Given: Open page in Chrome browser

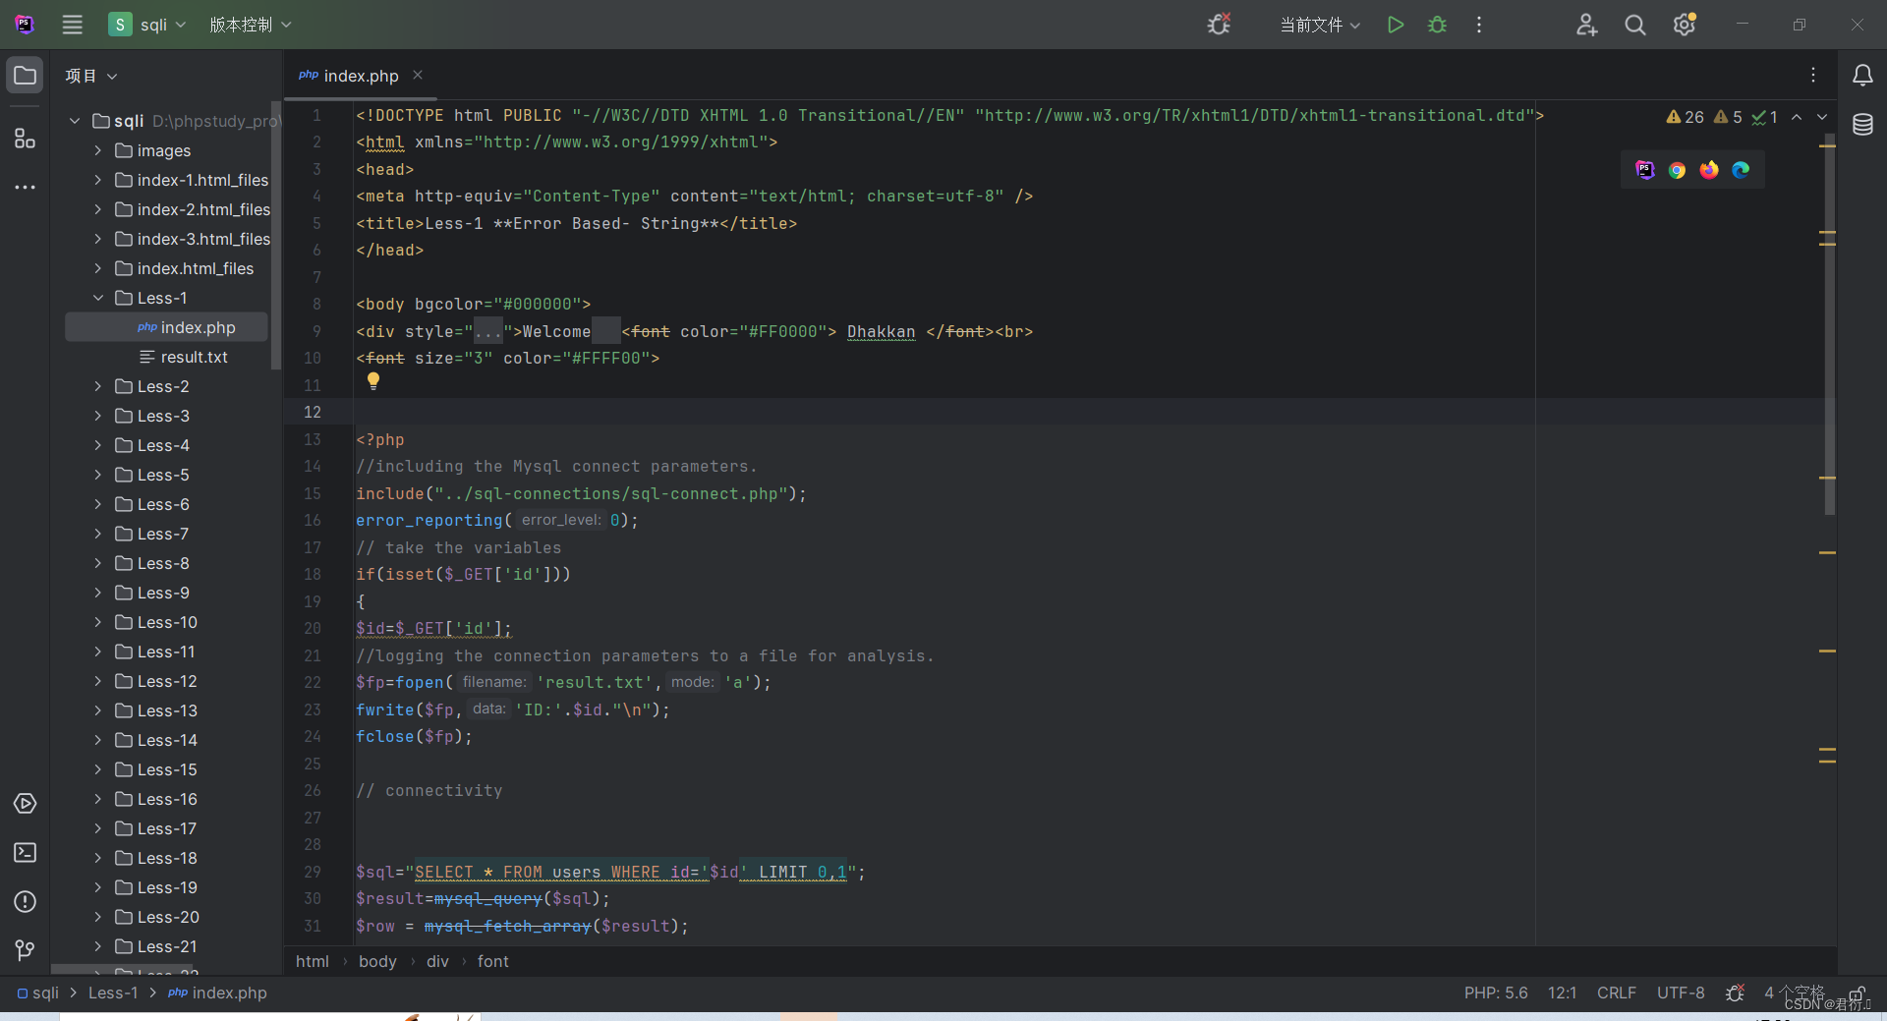Looking at the screenshot, I should (1677, 170).
